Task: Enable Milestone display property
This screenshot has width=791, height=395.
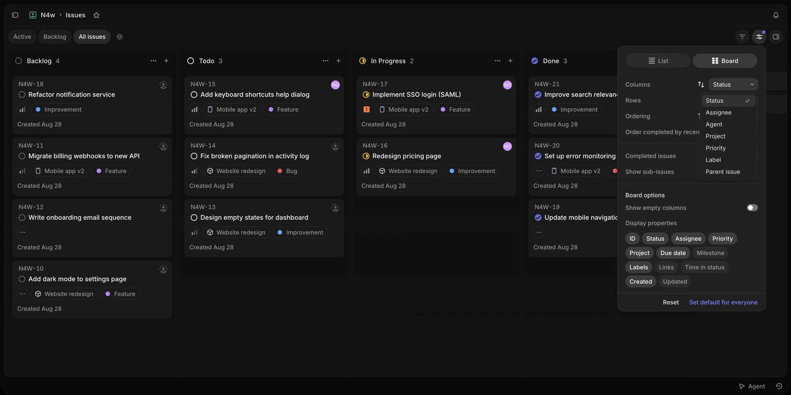Action: click(x=710, y=253)
